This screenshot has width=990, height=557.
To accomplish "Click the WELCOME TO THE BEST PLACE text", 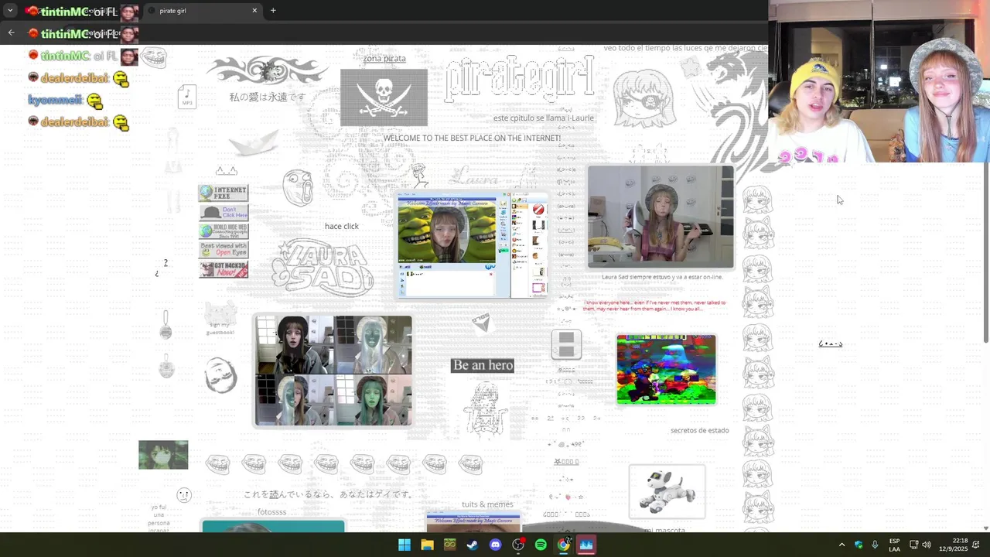I will 472,138.
